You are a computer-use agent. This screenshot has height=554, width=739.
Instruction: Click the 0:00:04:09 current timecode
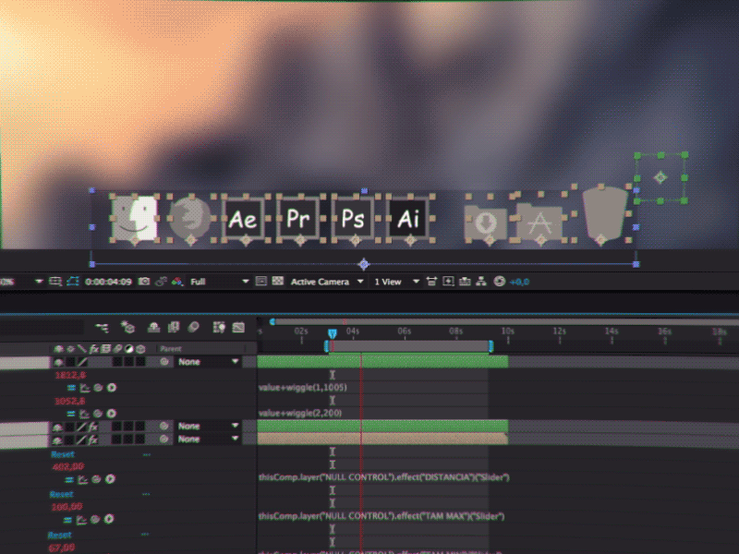click(x=108, y=281)
